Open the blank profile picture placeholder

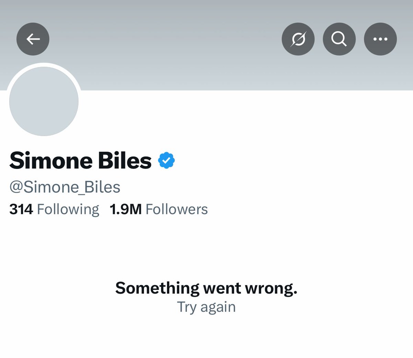[x=44, y=101]
